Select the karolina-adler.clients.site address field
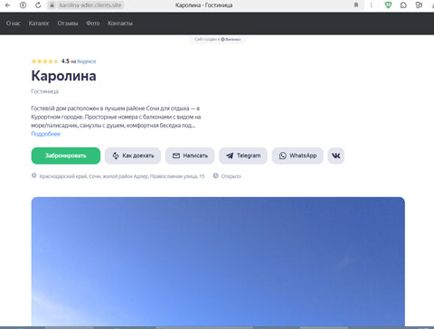434x329 pixels. (90, 5)
